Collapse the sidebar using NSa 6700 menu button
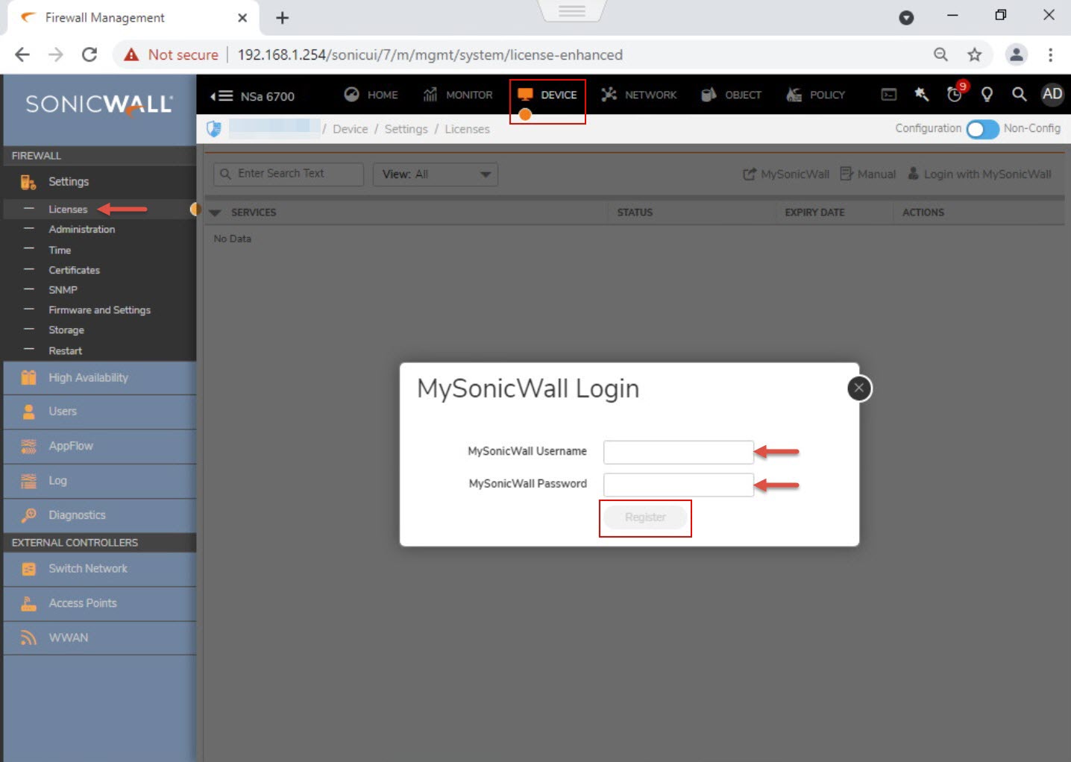Viewport: 1071px width, 762px height. pyautogui.click(x=222, y=96)
